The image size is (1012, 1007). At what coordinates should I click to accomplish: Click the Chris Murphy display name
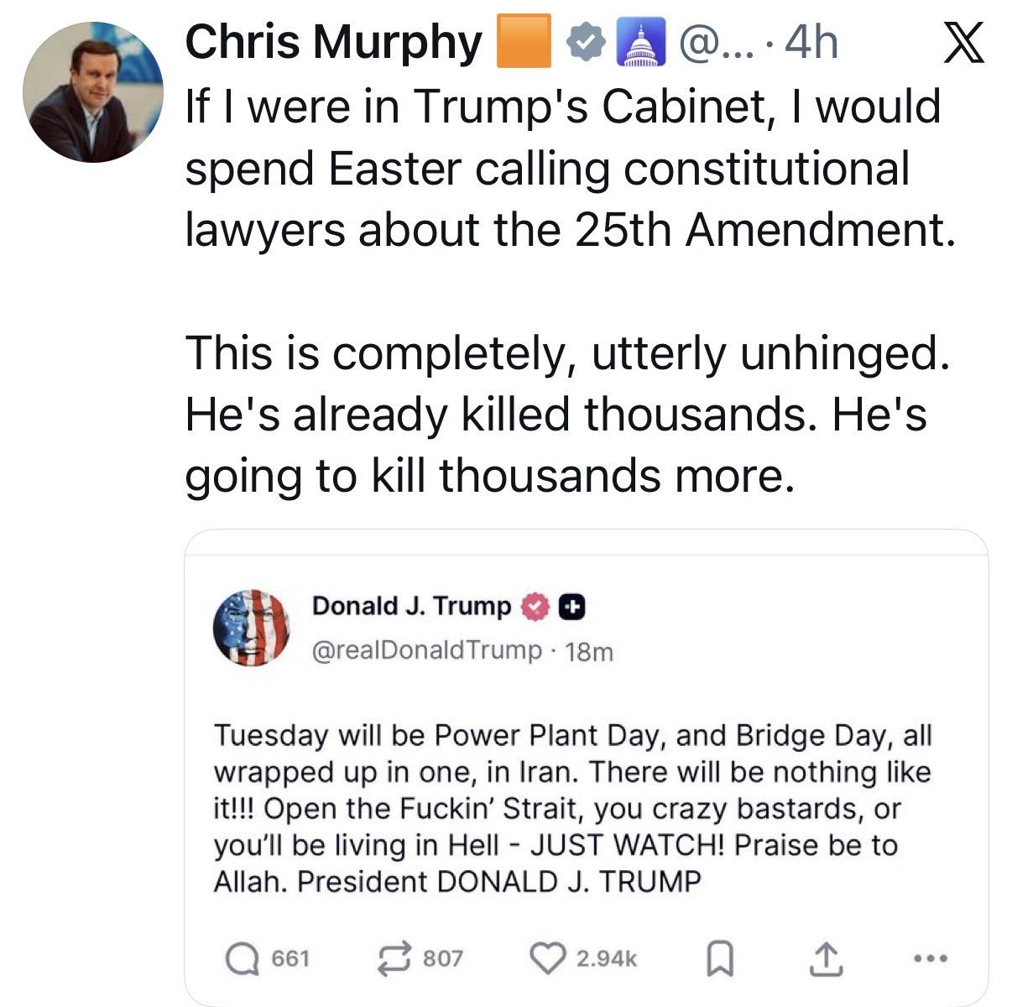pos(333,42)
